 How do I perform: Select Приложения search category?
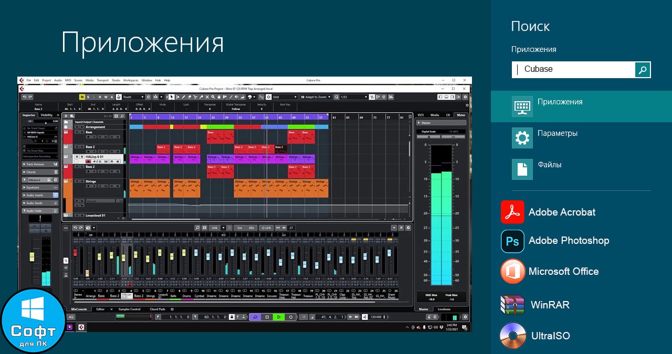[x=581, y=106]
